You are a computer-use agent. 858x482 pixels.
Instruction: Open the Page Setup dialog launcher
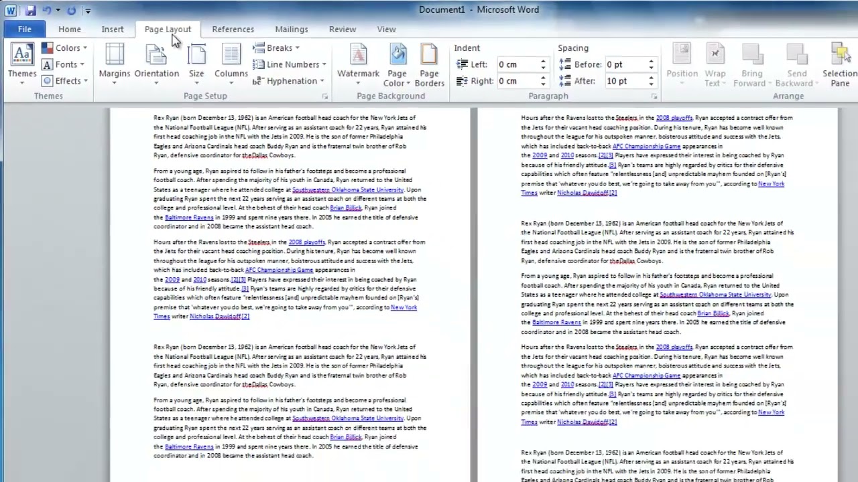click(325, 96)
